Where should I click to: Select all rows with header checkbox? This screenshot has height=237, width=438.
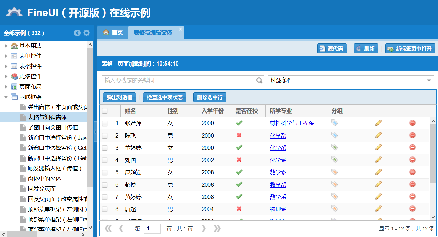(105, 111)
